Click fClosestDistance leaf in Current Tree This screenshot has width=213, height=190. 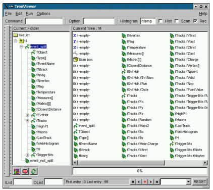[x=137, y=66]
